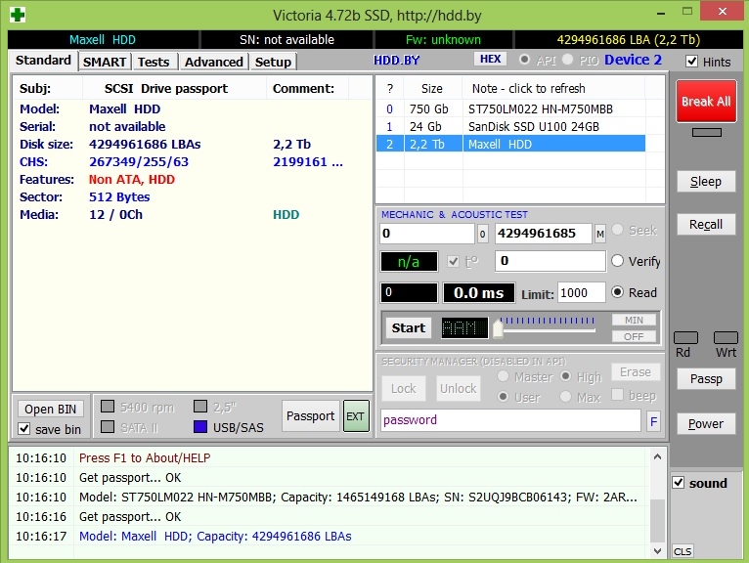This screenshot has width=749, height=563.
Task: Click the AAM MIN button
Action: [x=634, y=320]
